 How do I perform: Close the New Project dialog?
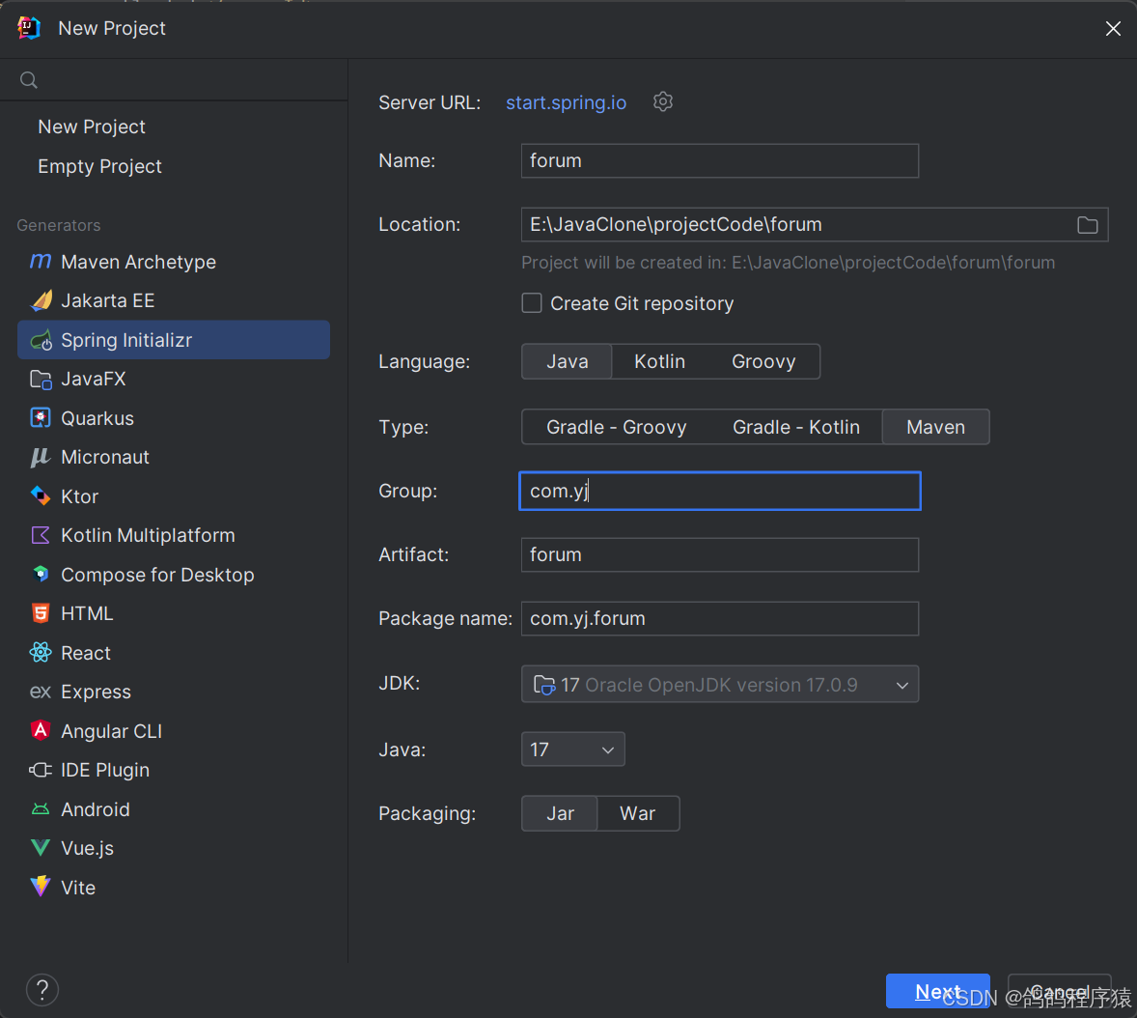point(1113,28)
